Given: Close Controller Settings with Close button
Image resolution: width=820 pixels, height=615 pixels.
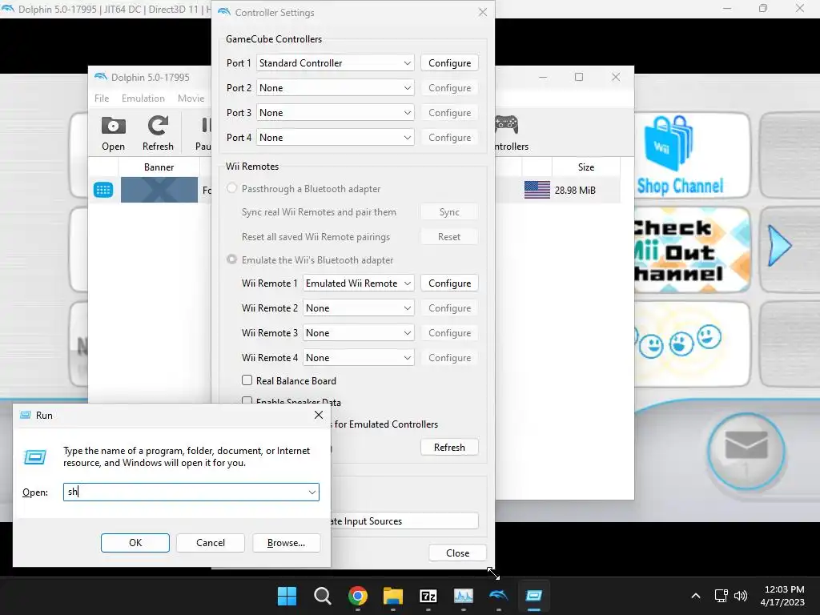Looking at the screenshot, I should (457, 553).
